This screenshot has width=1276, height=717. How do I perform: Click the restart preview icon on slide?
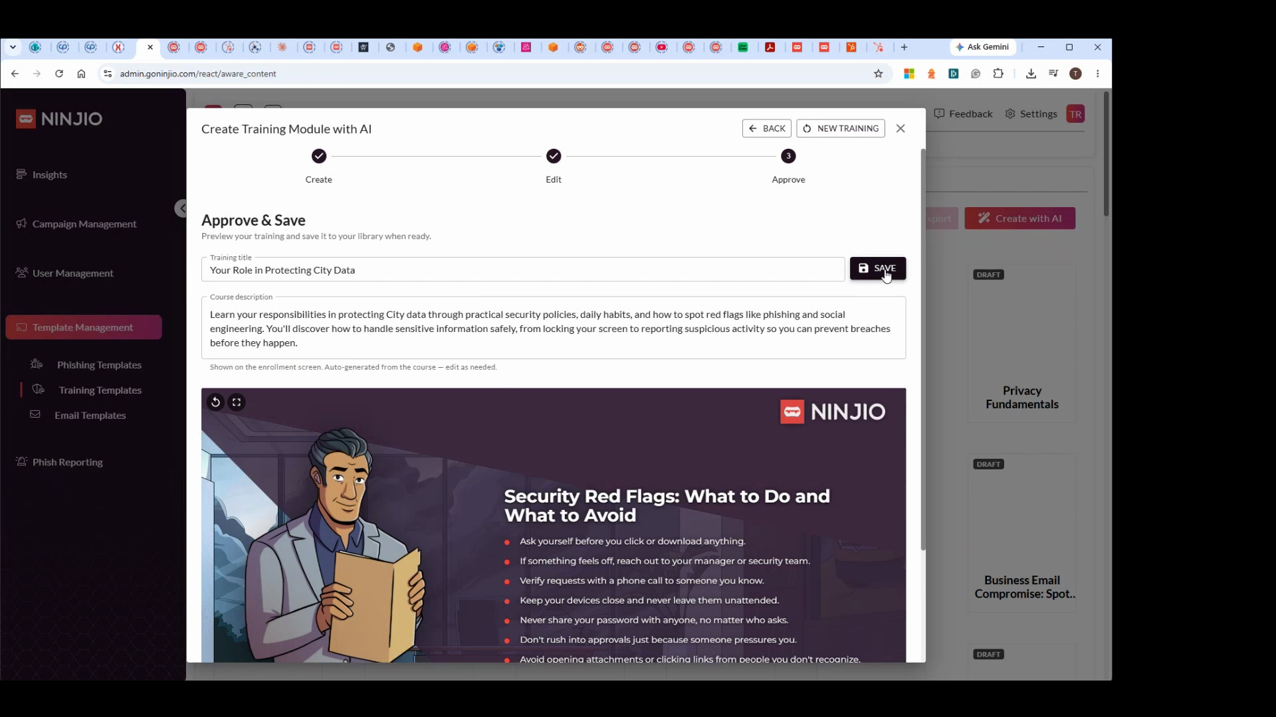click(x=215, y=402)
